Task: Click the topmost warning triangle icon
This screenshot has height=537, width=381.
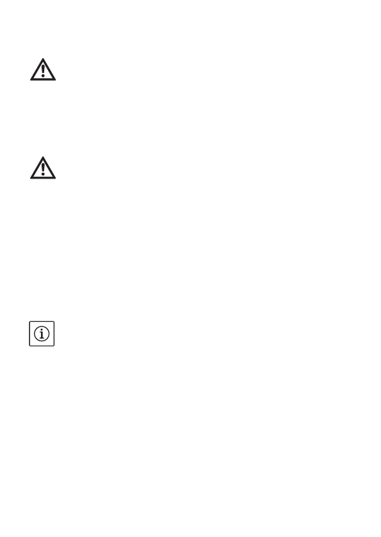Action: point(43,70)
